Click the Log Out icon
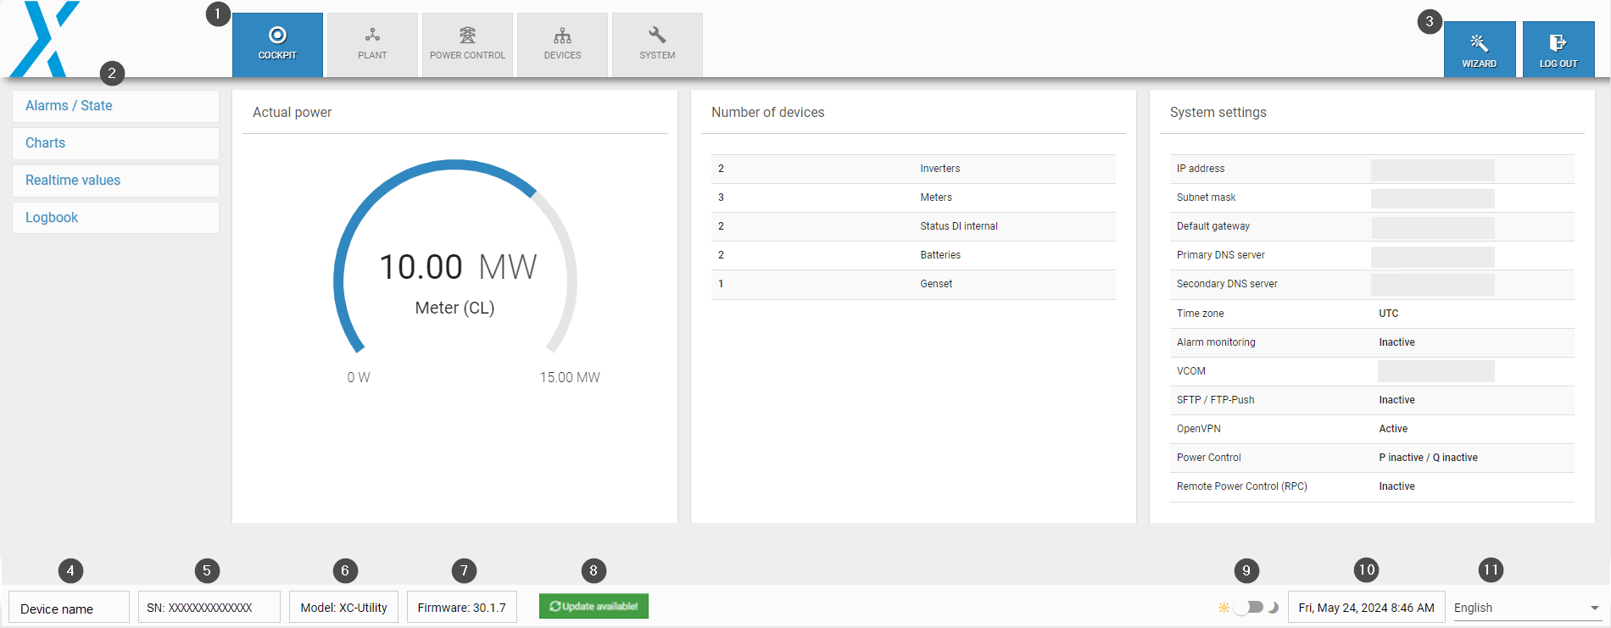This screenshot has height=628, width=1611. tap(1558, 43)
